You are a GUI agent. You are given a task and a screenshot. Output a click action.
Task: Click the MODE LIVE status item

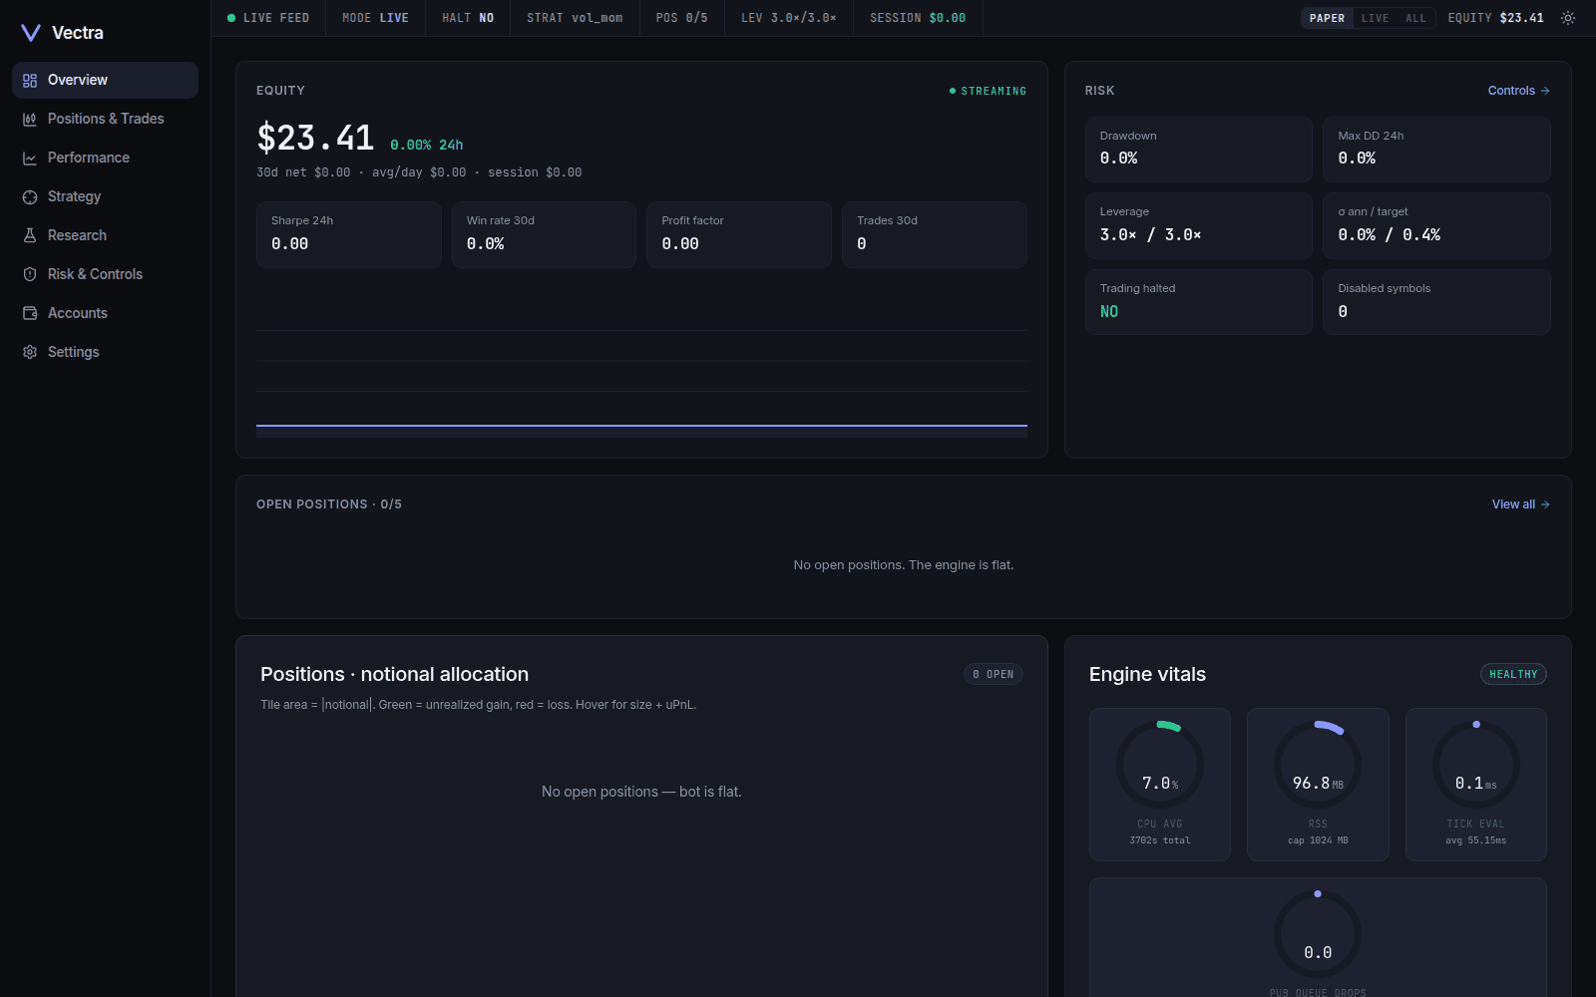(x=375, y=18)
